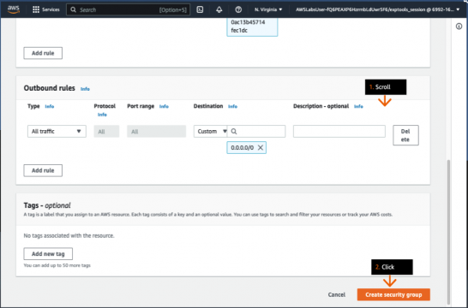
Task: Click Add new tag button
Action: 48,254
